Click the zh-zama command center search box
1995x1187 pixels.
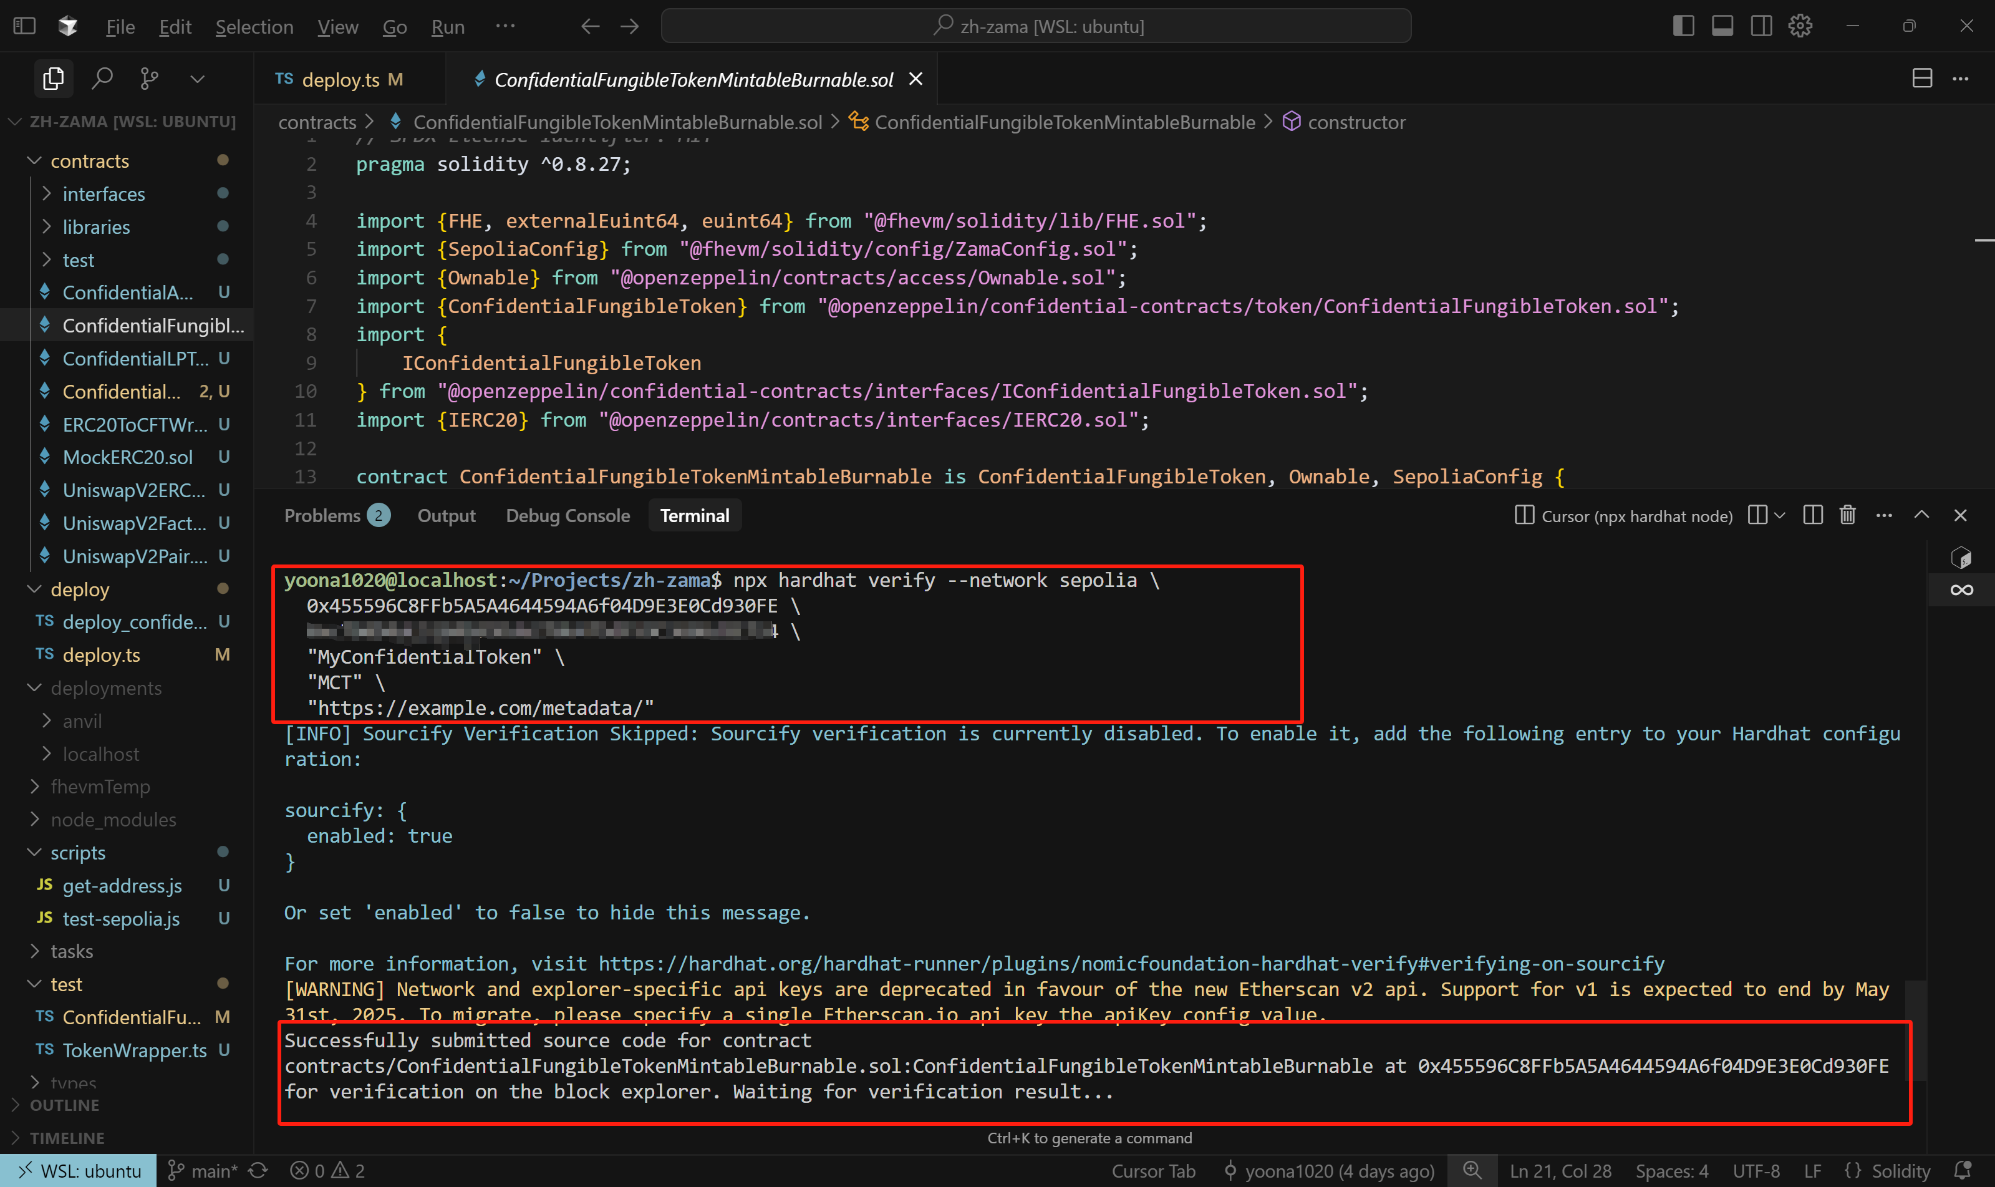tap(1036, 26)
